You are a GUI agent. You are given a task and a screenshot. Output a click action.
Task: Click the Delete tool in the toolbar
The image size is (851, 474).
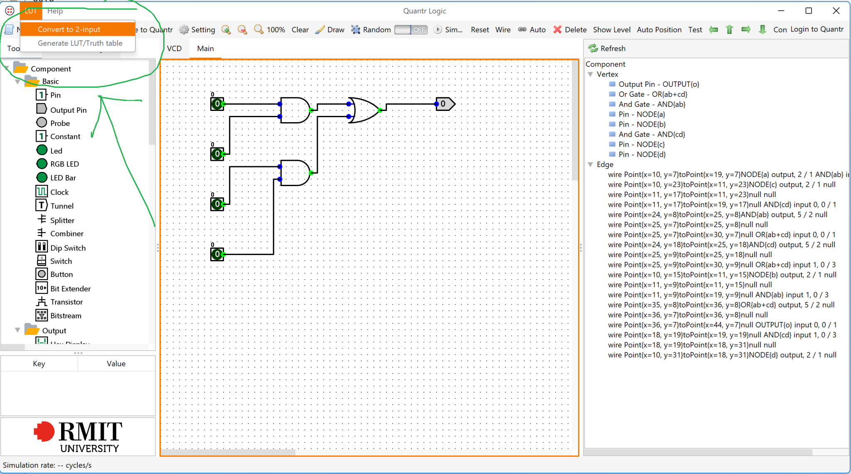[570, 29]
